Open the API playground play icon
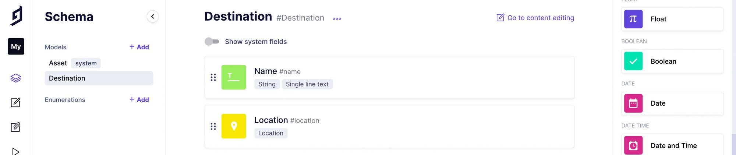 [16, 151]
